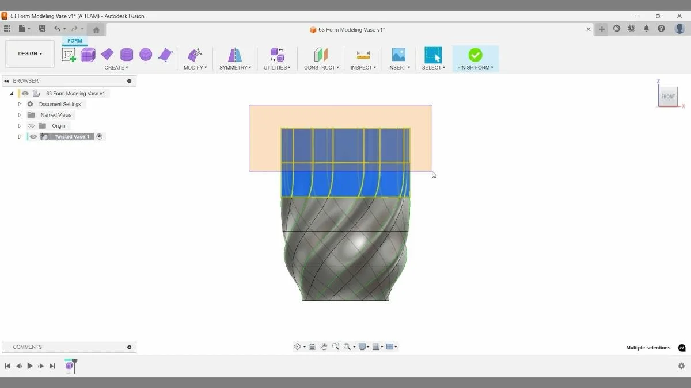The height and width of the screenshot is (388, 691).
Task: Click the Job Status clock icon
Action: coord(632,29)
